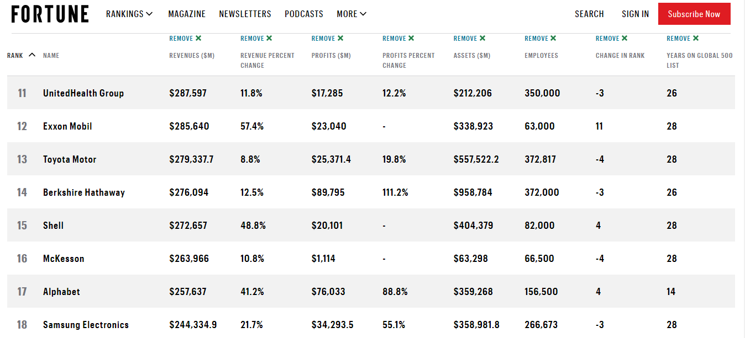Open the Magazine menu item
Viewport: 745px width, 338px height.
pyautogui.click(x=187, y=14)
